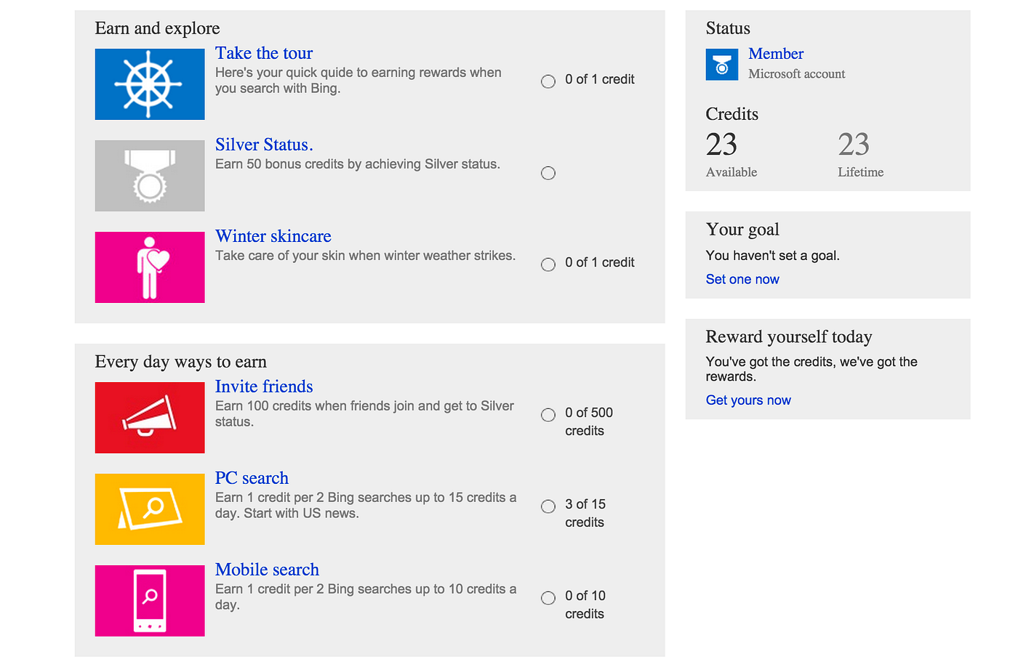Choose Set one now under Your goal
This screenshot has height=667, width=1018.
(x=742, y=279)
